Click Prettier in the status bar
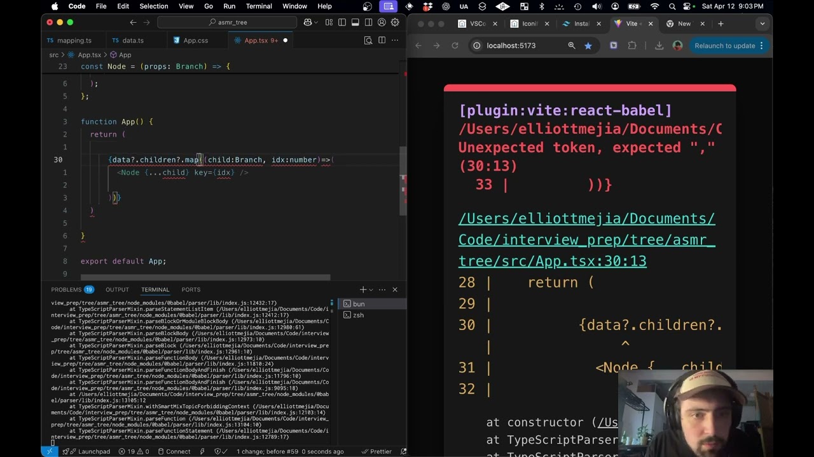The height and width of the screenshot is (457, 814). click(x=376, y=451)
